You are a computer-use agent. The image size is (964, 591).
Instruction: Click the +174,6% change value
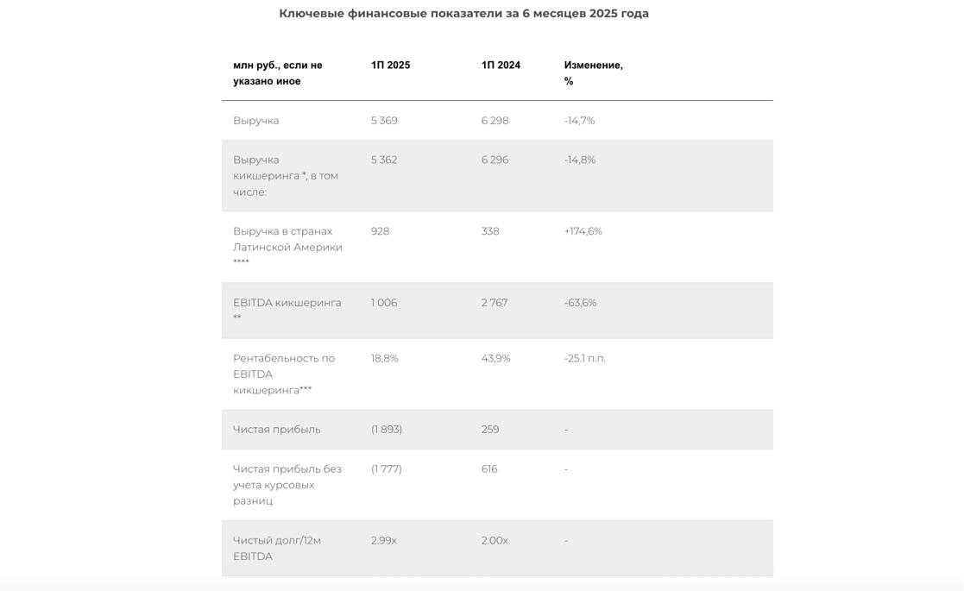click(583, 231)
